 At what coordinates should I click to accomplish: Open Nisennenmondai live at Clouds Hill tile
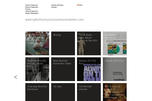tap(37, 69)
